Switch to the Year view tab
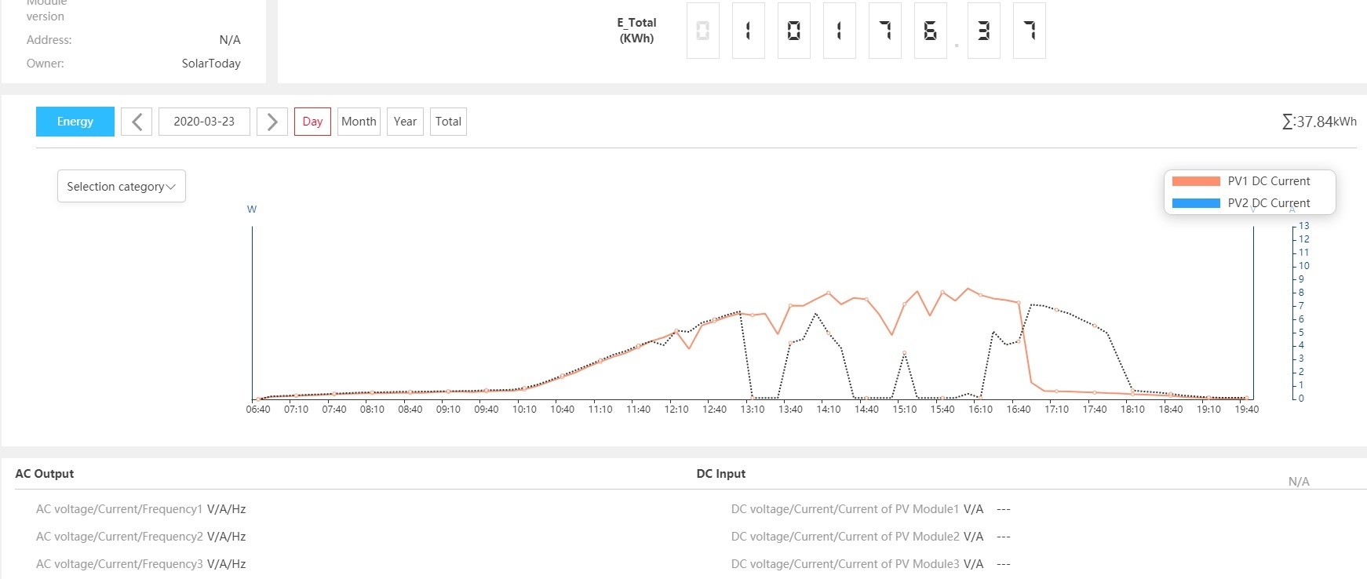Viewport: 1367px width, 579px height. (x=405, y=122)
